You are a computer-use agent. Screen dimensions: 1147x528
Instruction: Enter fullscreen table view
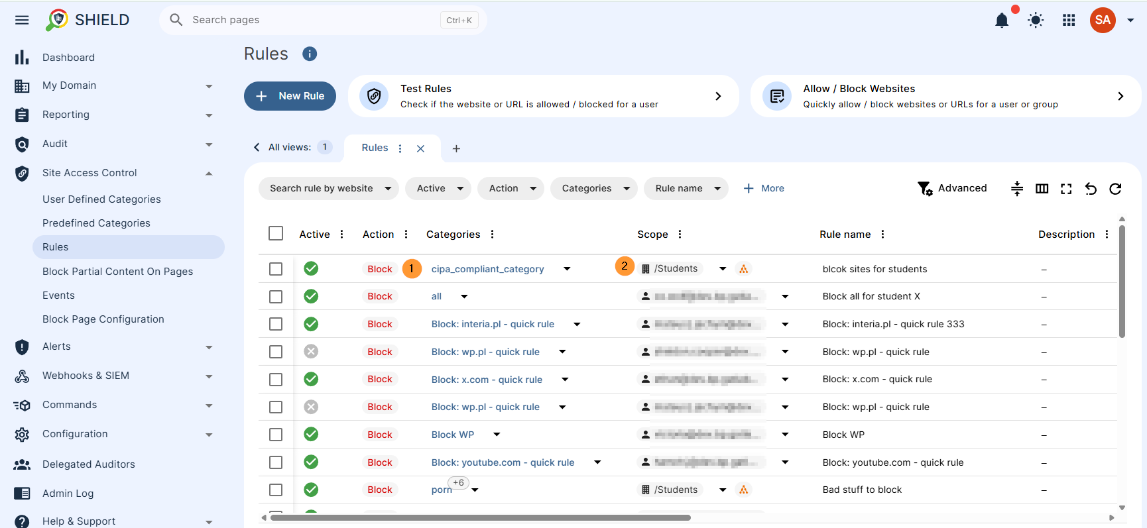click(x=1066, y=189)
